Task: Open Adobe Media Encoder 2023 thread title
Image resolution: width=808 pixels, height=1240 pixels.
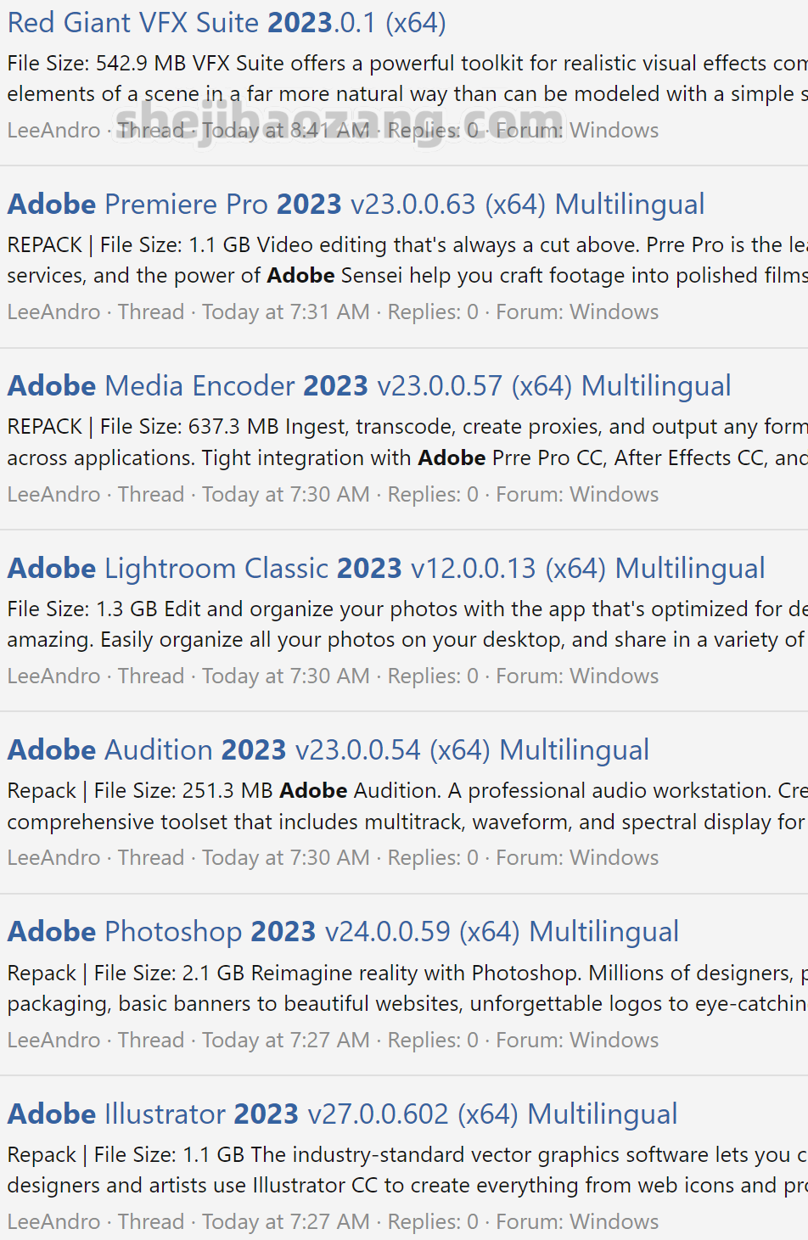Action: [x=368, y=386]
